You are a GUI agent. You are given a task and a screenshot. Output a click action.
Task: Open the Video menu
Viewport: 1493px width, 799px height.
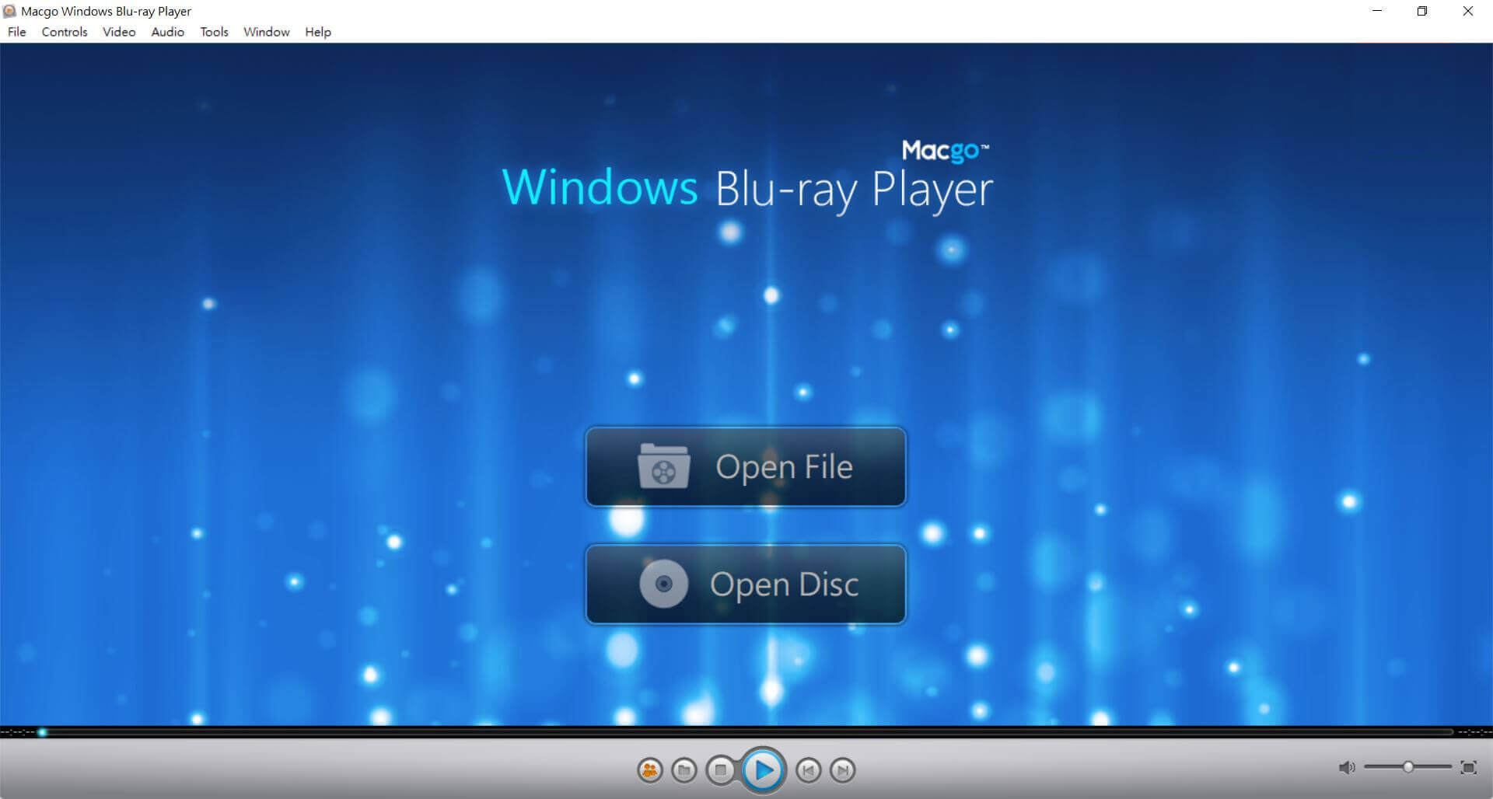coord(119,32)
